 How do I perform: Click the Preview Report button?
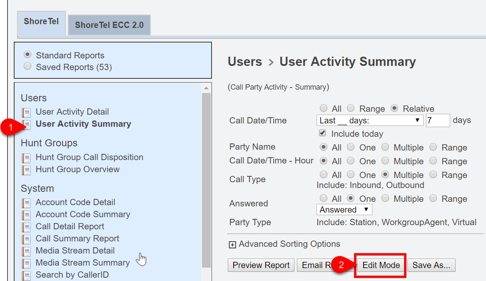261,265
